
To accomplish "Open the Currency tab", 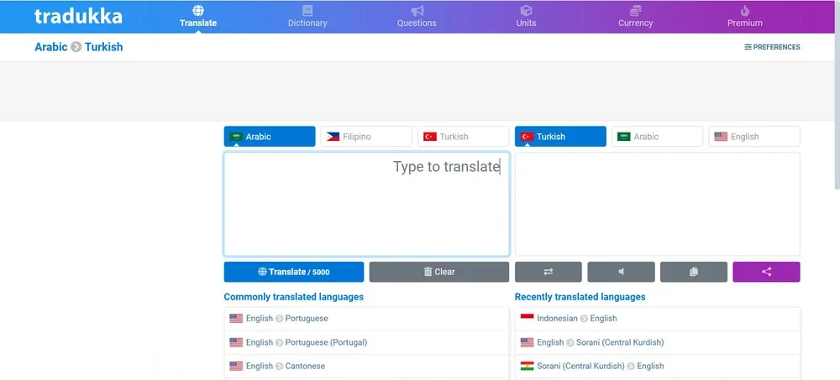I will pos(635,17).
